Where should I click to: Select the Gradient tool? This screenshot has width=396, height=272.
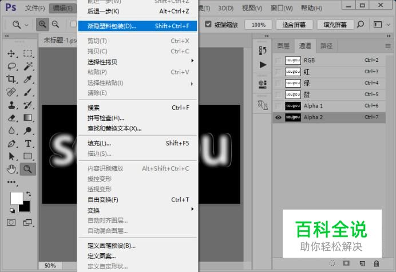pyautogui.click(x=28, y=117)
